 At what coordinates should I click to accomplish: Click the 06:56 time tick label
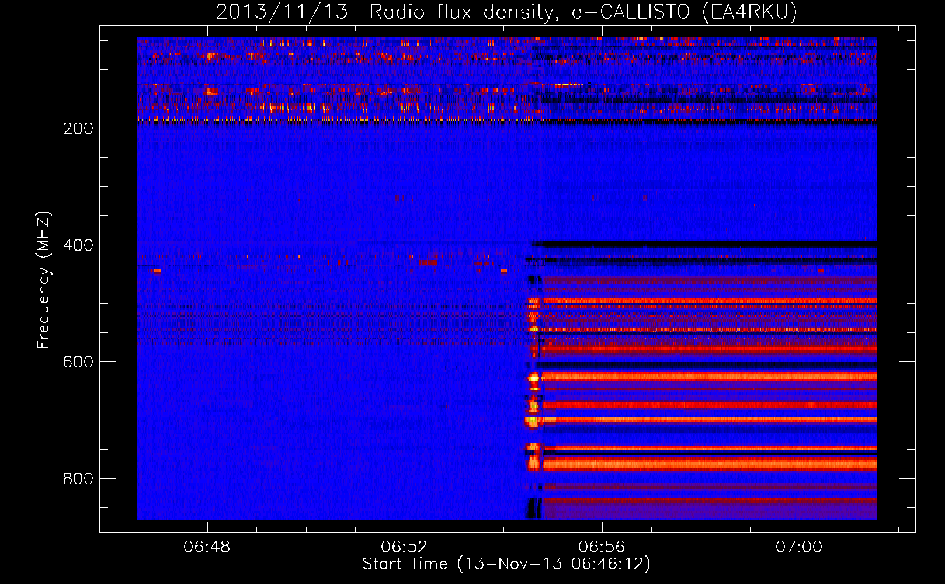[602, 547]
